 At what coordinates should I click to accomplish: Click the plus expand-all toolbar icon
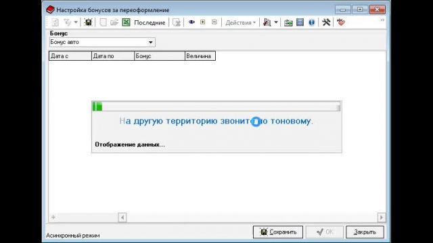click(x=203, y=22)
